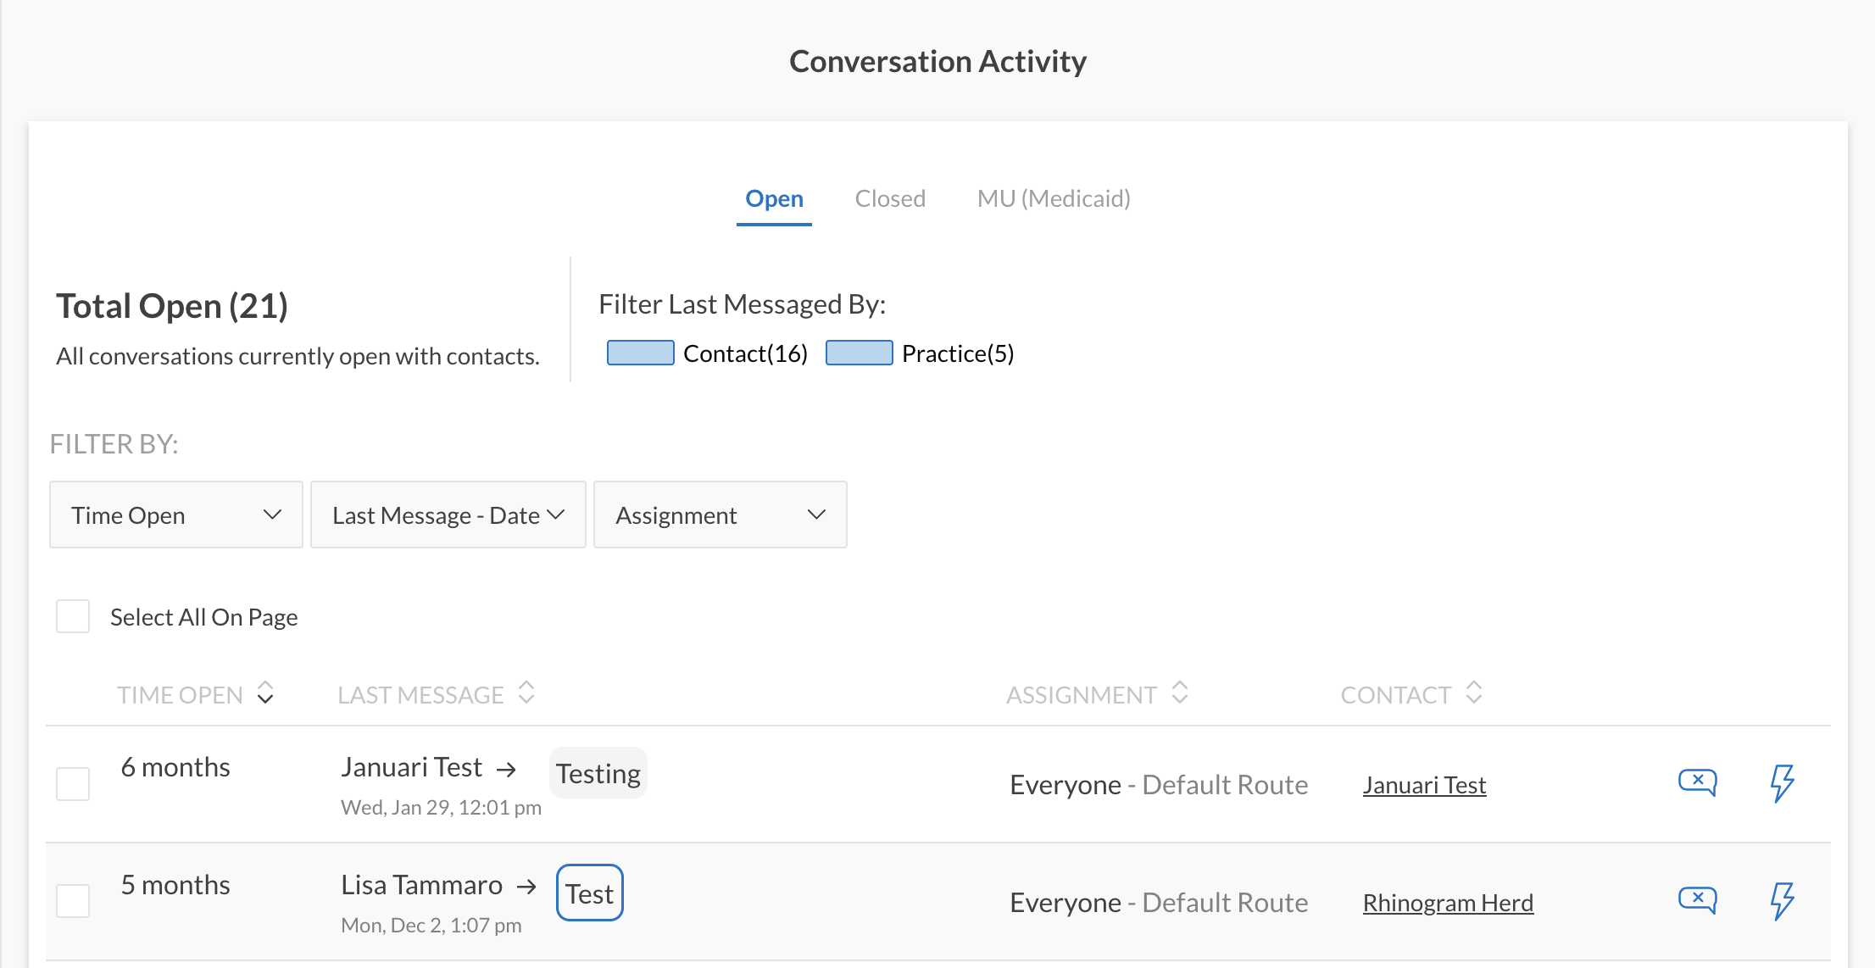Expand the Time Open filter dropdown
Screen dimensions: 1875x968
click(175, 515)
